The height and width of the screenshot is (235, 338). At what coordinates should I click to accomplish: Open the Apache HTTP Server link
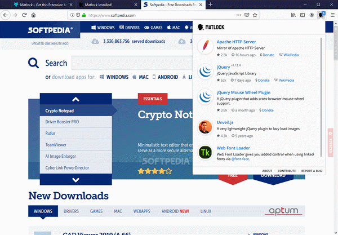coord(236,42)
